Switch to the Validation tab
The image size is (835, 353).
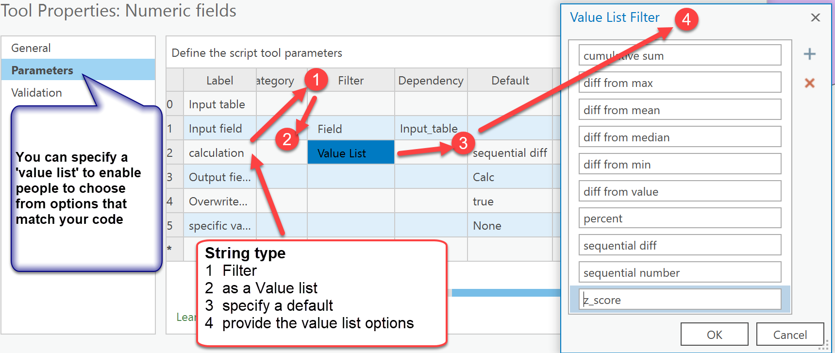click(36, 93)
